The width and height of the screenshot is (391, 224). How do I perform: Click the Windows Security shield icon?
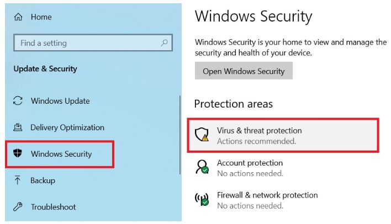[x=18, y=154]
